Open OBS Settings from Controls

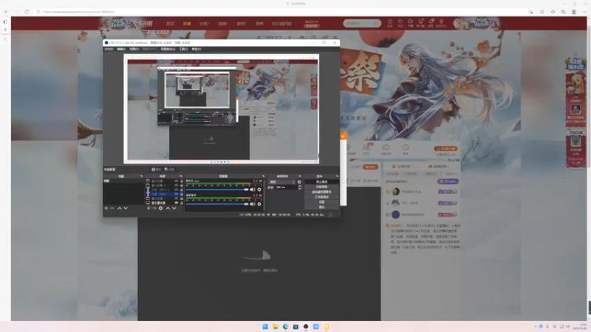click(321, 202)
